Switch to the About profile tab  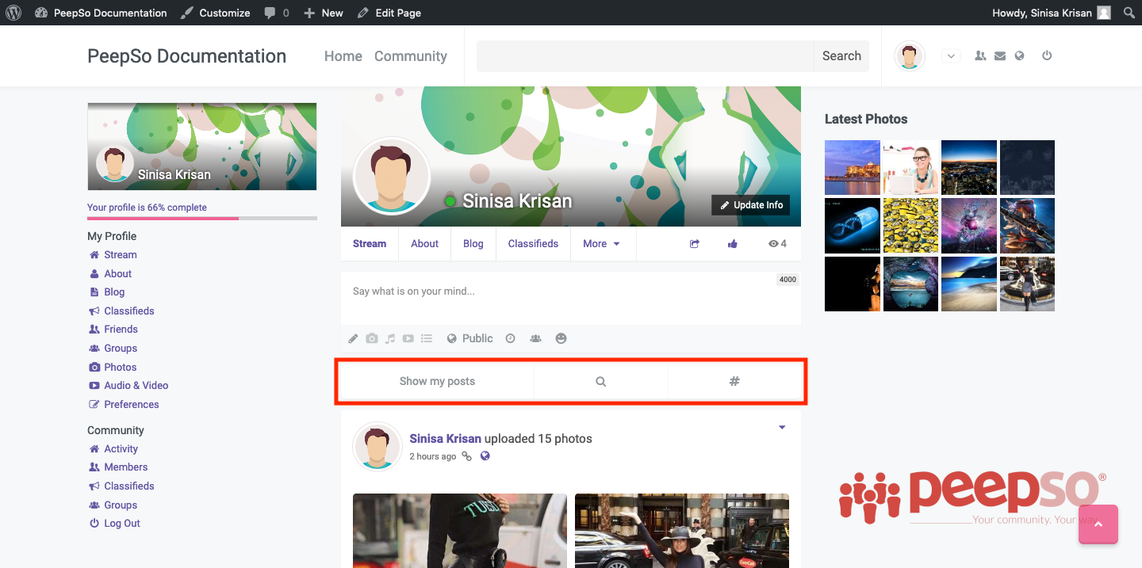(424, 244)
